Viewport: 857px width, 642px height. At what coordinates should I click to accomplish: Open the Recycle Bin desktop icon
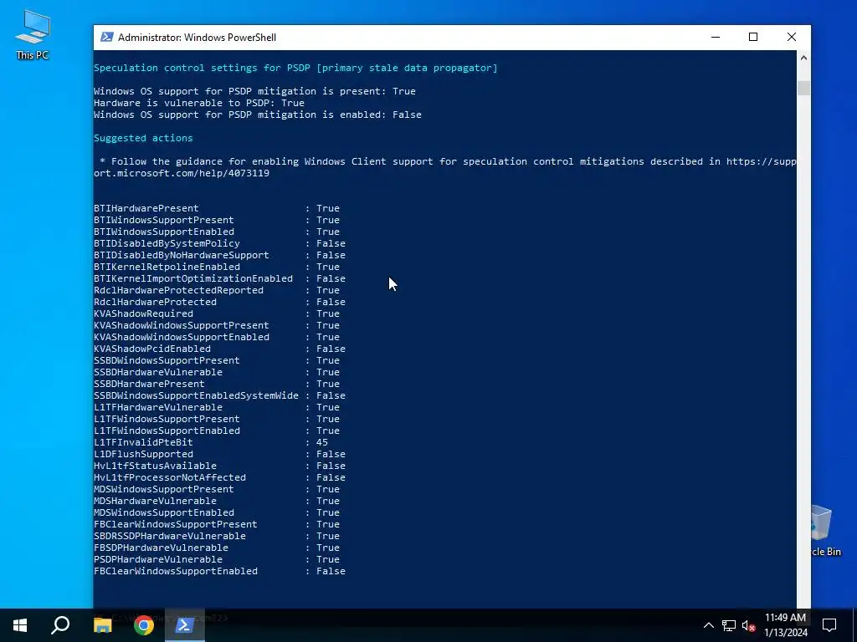tap(826, 531)
